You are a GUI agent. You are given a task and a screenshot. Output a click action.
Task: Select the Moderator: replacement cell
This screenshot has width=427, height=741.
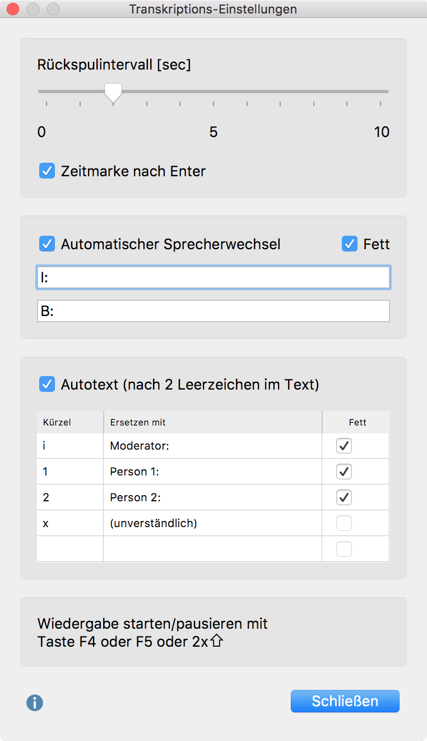(x=213, y=446)
